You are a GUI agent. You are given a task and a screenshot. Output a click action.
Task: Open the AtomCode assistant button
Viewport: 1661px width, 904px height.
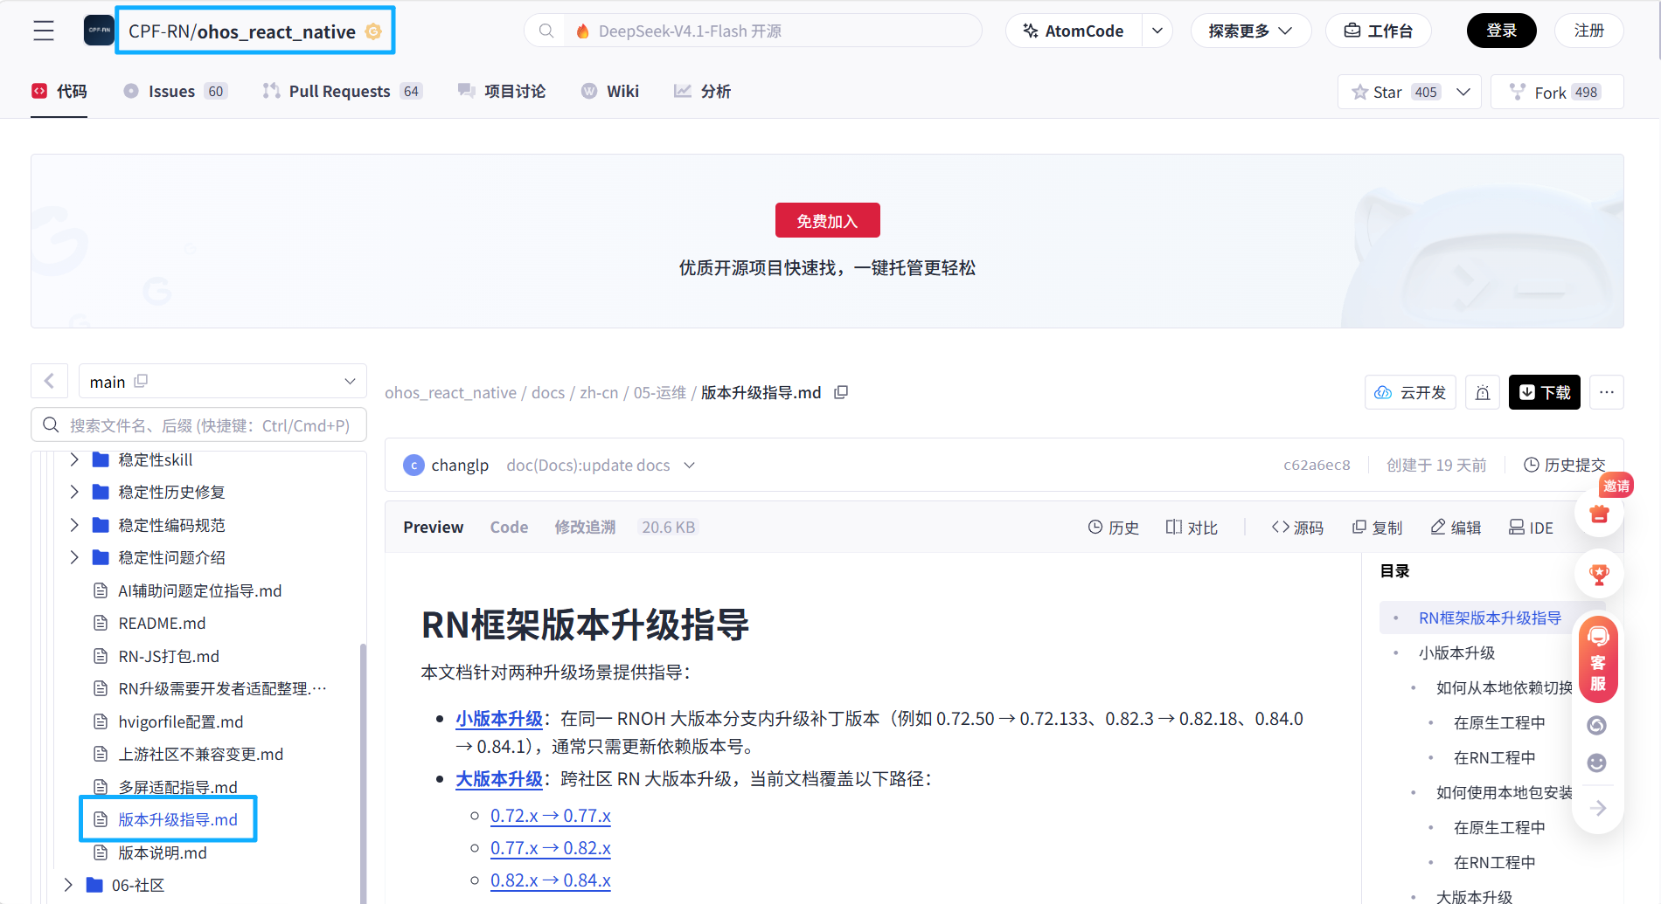pos(1074,31)
